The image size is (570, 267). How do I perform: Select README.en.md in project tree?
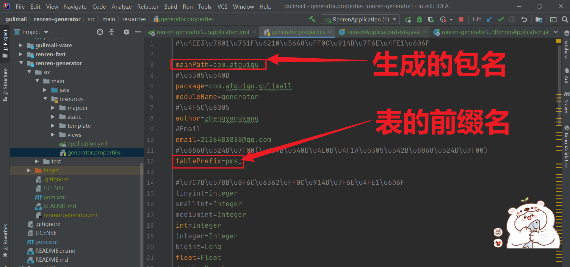pyautogui.click(x=55, y=251)
